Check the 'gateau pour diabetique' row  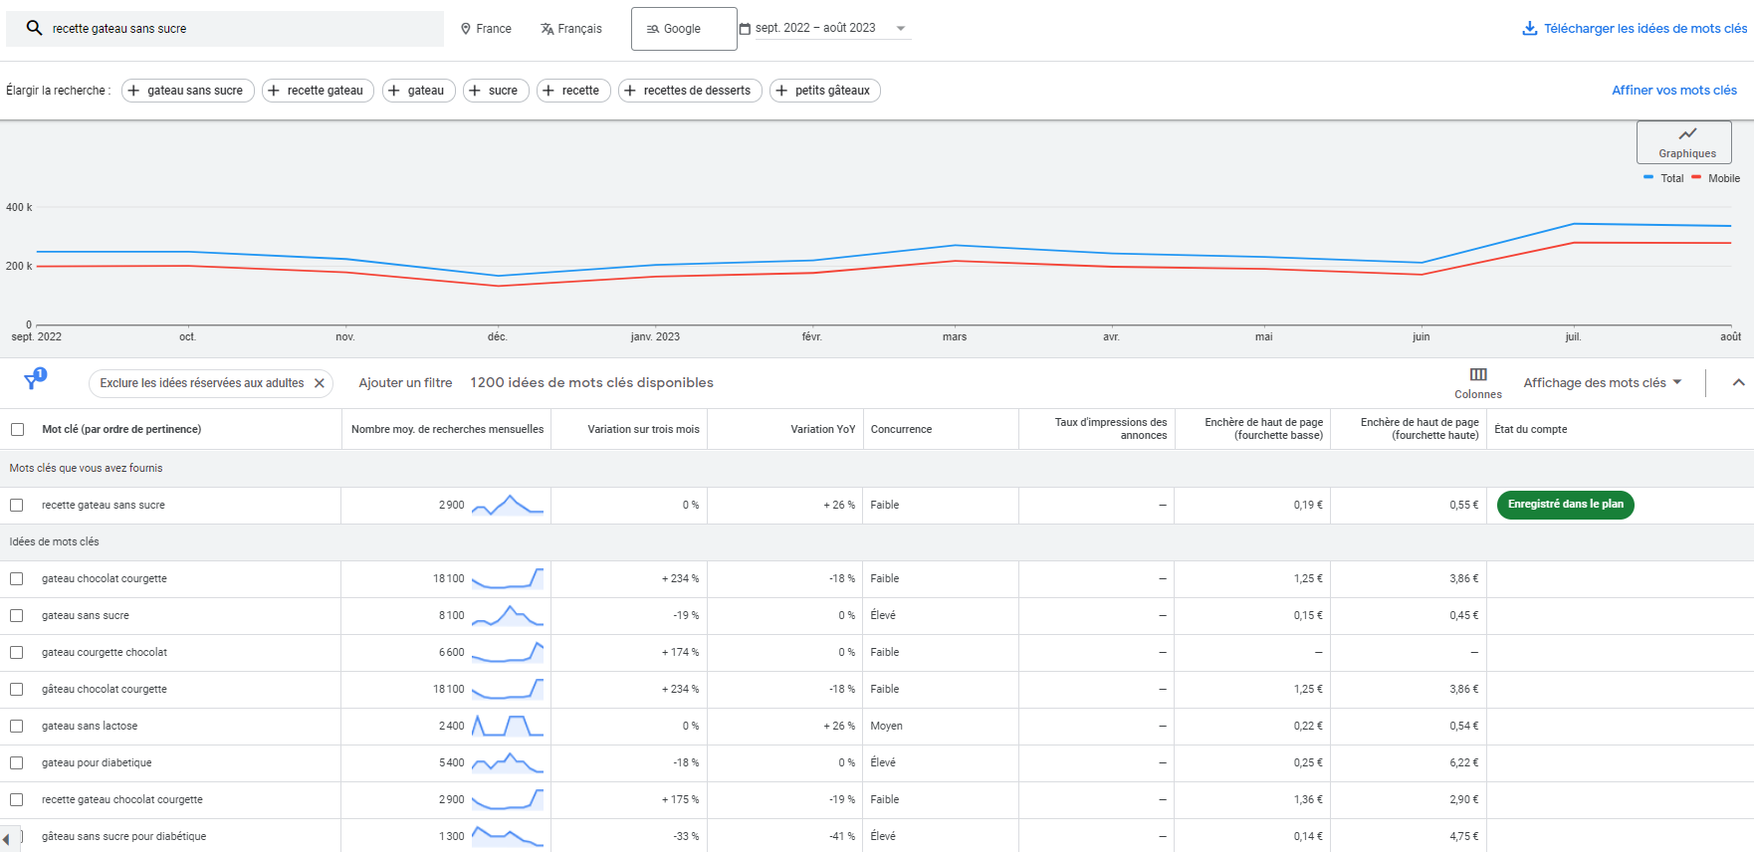point(17,763)
